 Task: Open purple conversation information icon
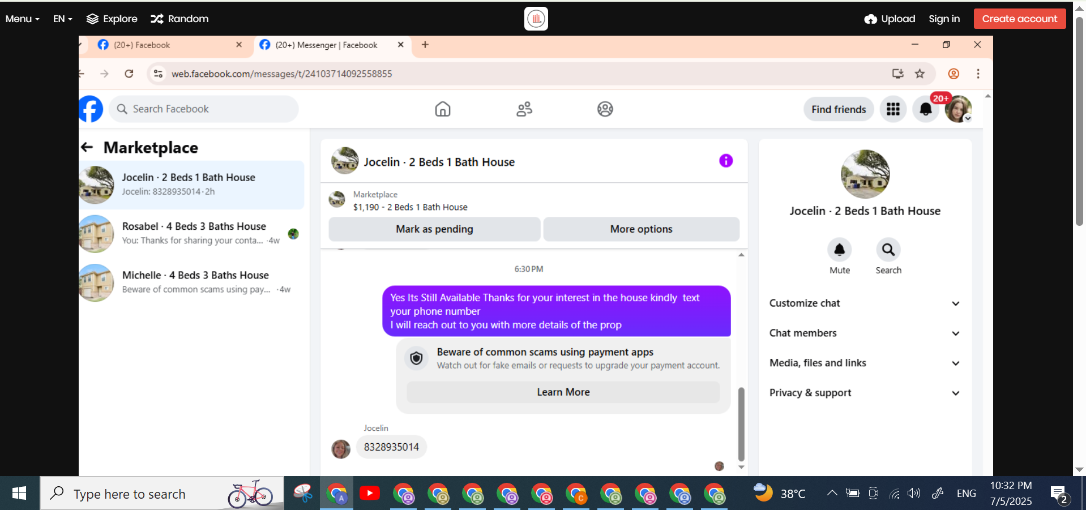point(726,161)
